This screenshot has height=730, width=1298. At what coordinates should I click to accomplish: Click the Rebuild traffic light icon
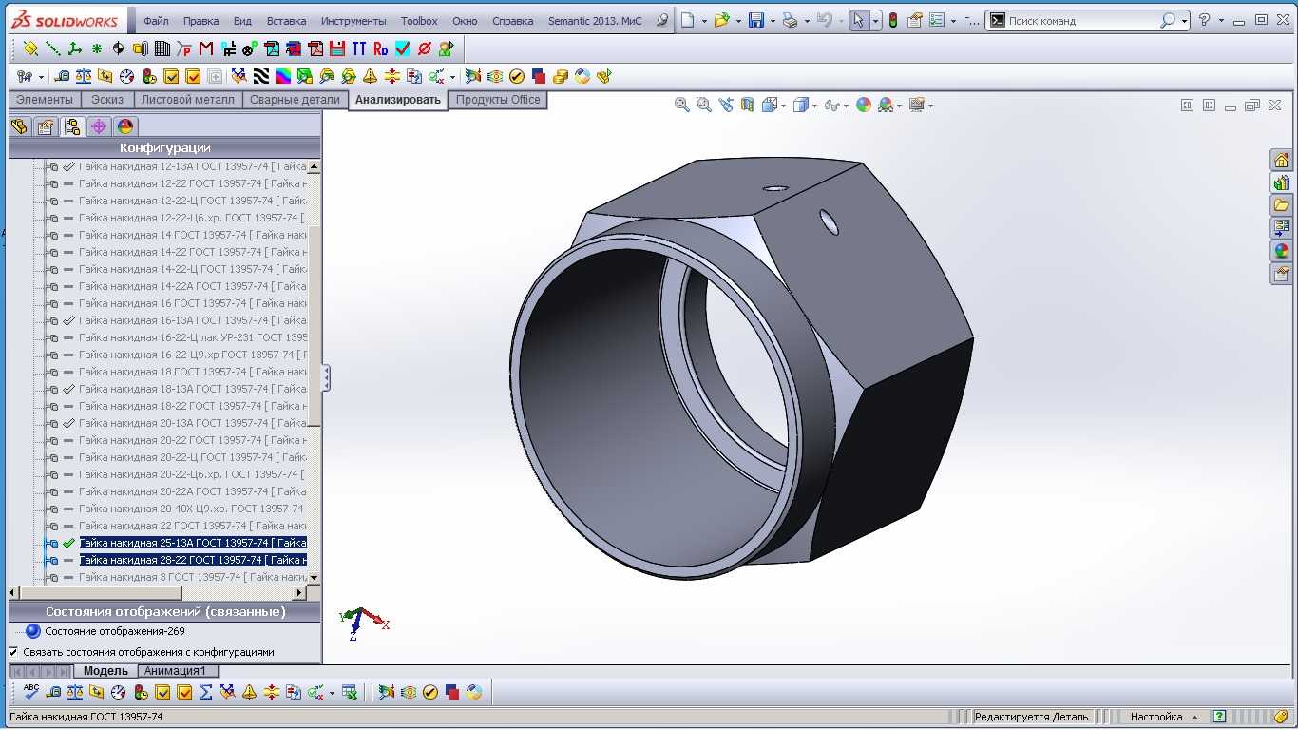(893, 20)
